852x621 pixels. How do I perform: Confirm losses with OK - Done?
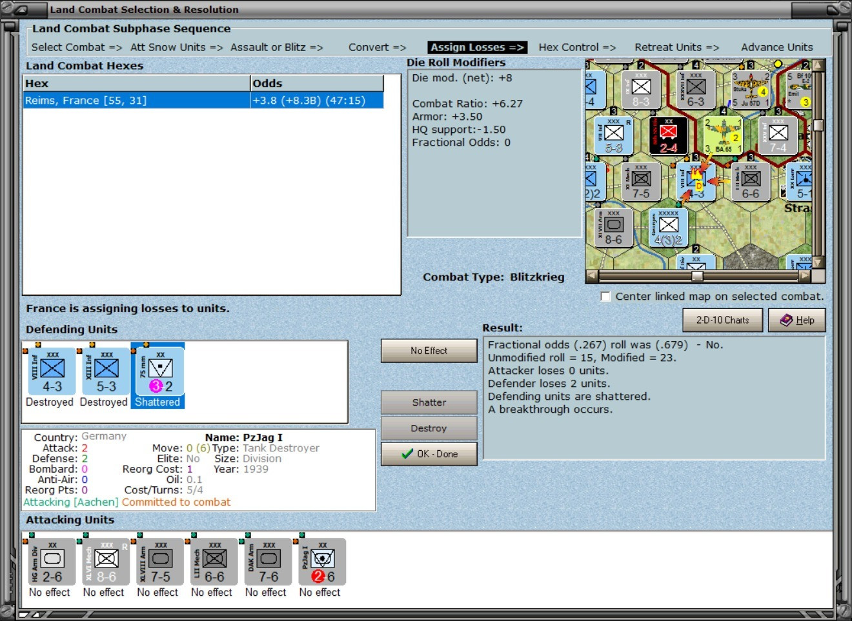tap(429, 454)
